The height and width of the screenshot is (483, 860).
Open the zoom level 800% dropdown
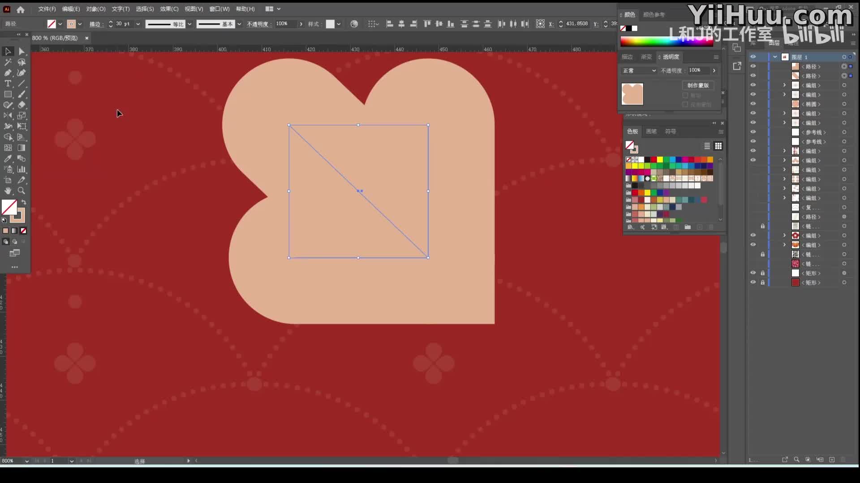pos(27,461)
